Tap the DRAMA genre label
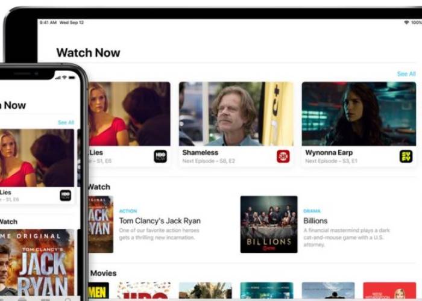Viewport: 422px width, 301px height. pyautogui.click(x=312, y=211)
